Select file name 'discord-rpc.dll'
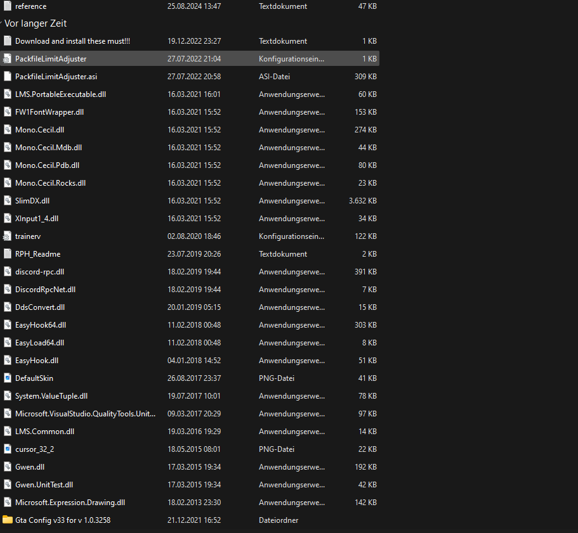The height and width of the screenshot is (533, 578). coord(39,272)
